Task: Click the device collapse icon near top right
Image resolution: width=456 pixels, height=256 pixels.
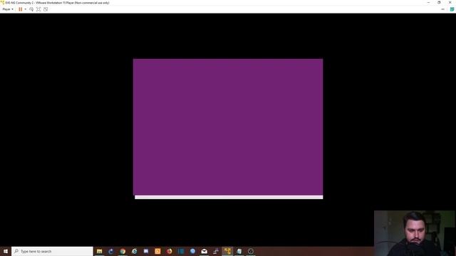Action: click(x=442, y=9)
